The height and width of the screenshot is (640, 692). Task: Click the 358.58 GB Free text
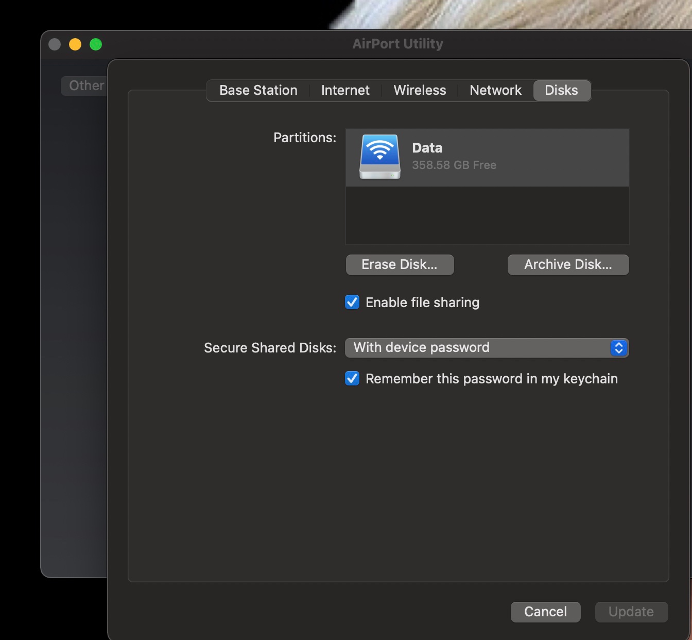pyautogui.click(x=454, y=165)
